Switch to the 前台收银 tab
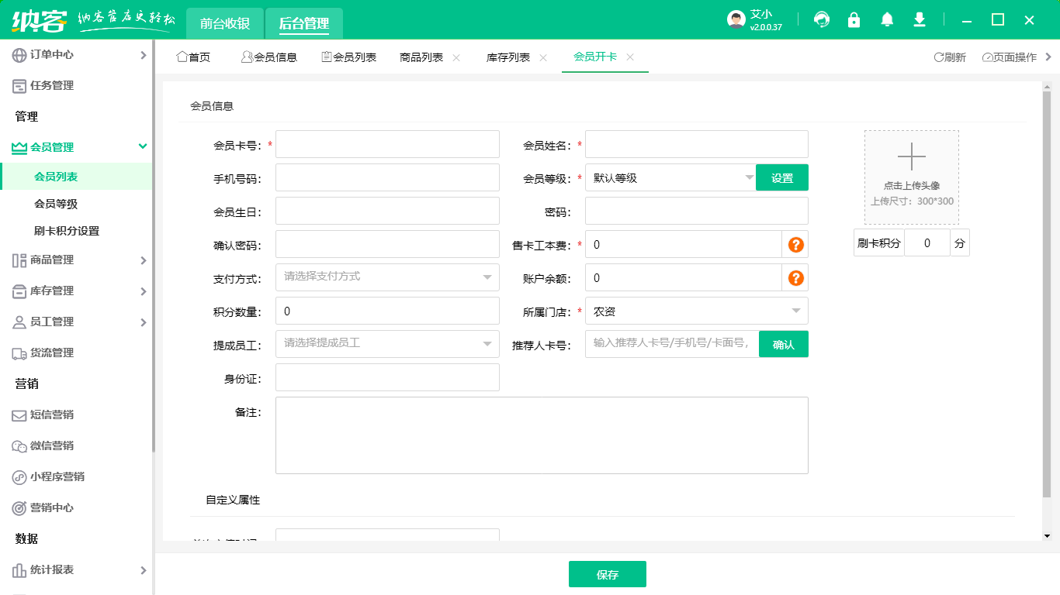This screenshot has width=1060, height=595. 225,23
